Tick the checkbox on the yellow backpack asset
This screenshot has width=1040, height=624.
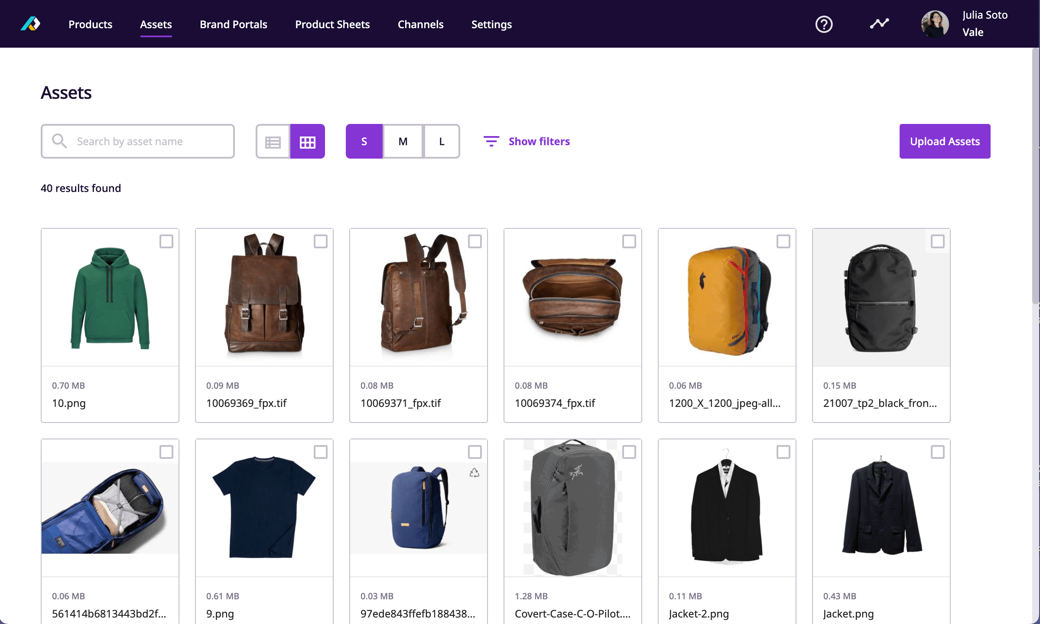pos(783,242)
